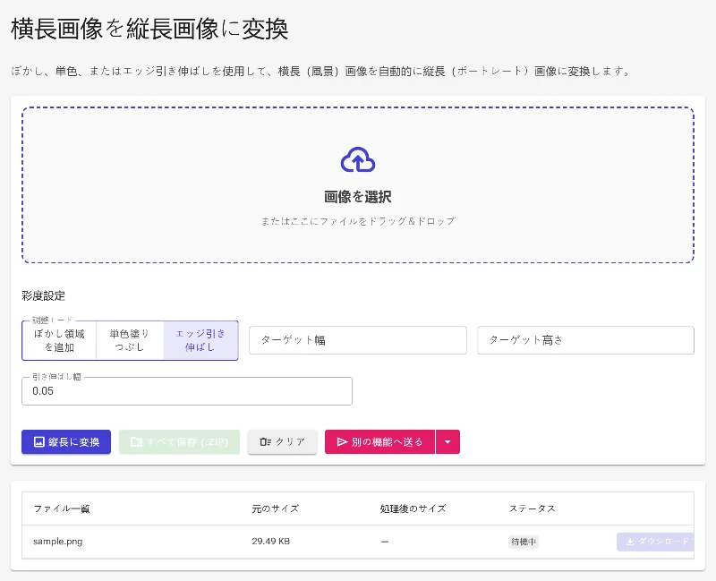The height and width of the screenshot is (581, 716).
Task: Click the page title 横長画像を縦長画像に変換
Action: (149, 30)
